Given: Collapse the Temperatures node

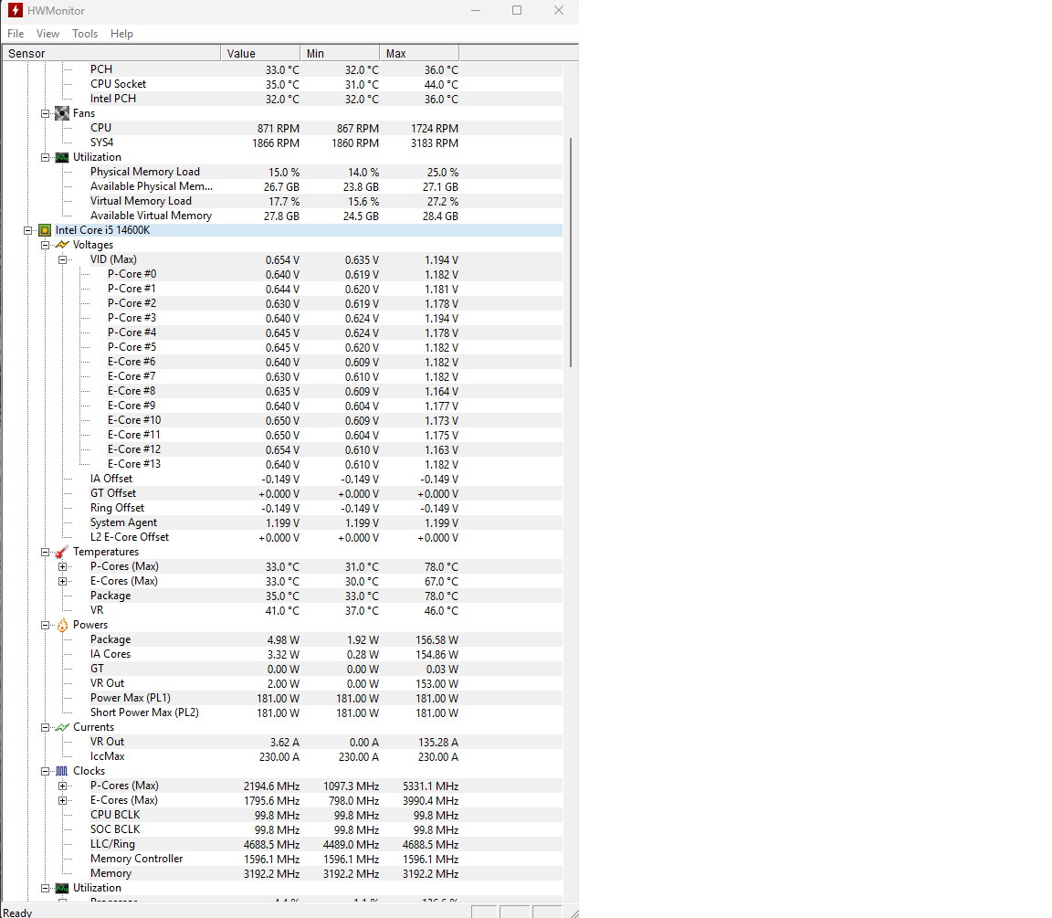Looking at the screenshot, I should pyautogui.click(x=45, y=552).
